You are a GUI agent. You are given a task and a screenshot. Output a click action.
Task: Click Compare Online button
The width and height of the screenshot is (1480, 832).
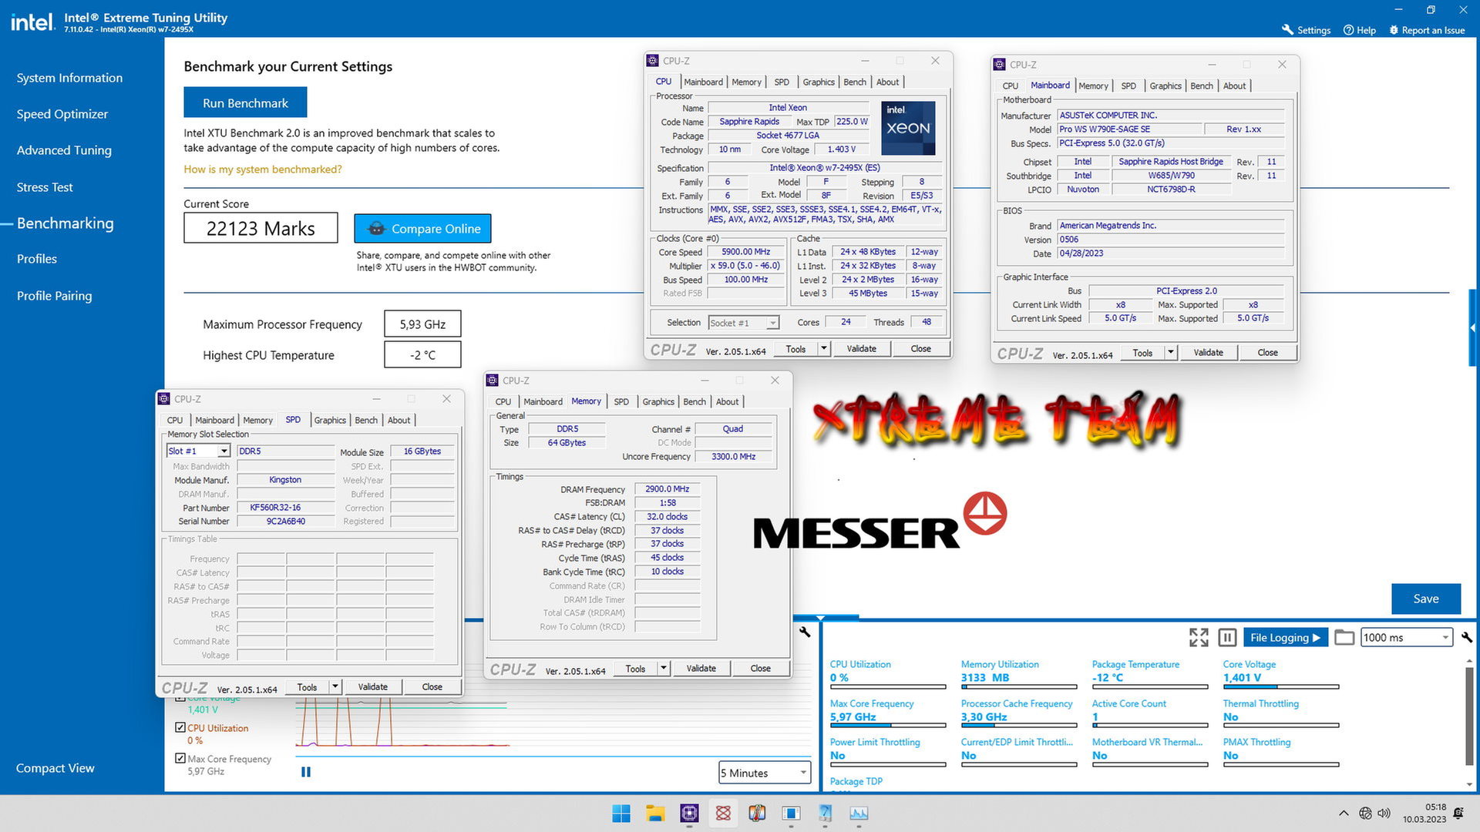[422, 228]
